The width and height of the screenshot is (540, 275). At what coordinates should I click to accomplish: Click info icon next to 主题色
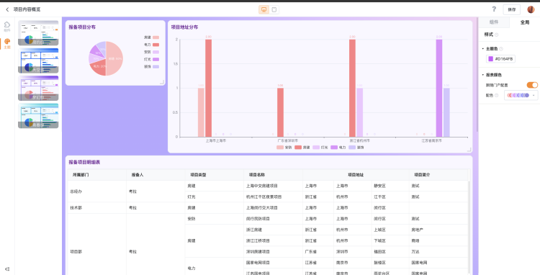501,49
